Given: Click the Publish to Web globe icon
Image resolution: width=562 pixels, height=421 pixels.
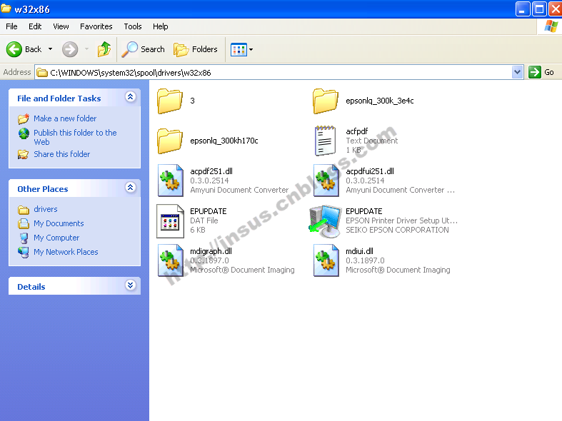Looking at the screenshot, I should (24, 133).
